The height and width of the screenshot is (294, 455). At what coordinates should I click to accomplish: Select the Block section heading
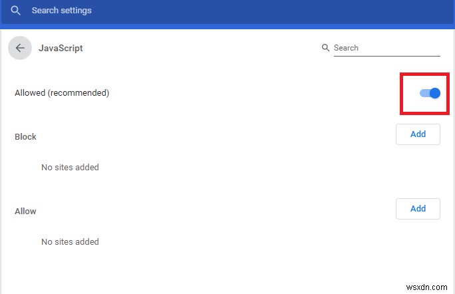[25, 136]
